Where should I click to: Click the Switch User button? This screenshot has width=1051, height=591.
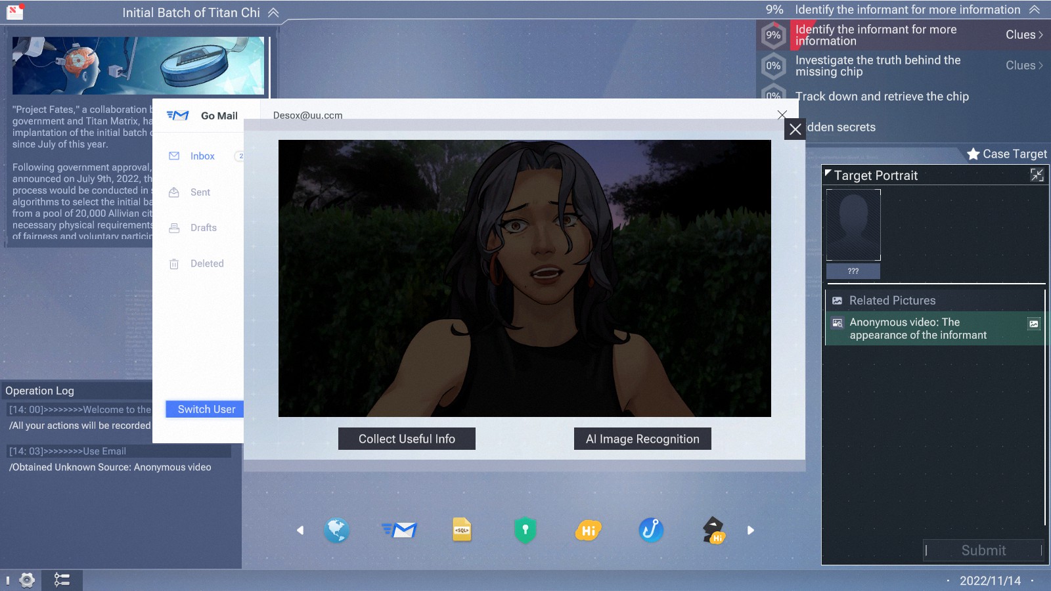204,409
